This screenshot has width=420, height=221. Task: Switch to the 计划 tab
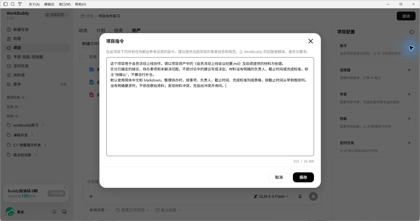101,30
